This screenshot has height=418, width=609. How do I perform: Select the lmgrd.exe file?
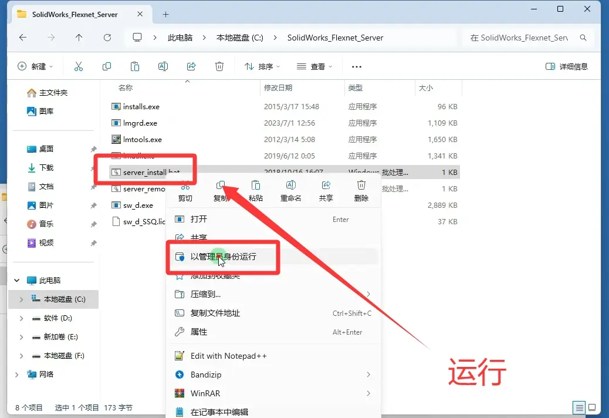[285, 123]
